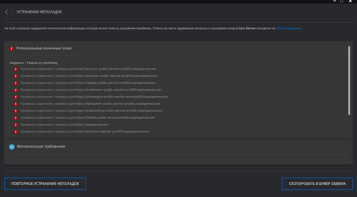Open the 'сайте поддержки' support site link

[288, 28]
